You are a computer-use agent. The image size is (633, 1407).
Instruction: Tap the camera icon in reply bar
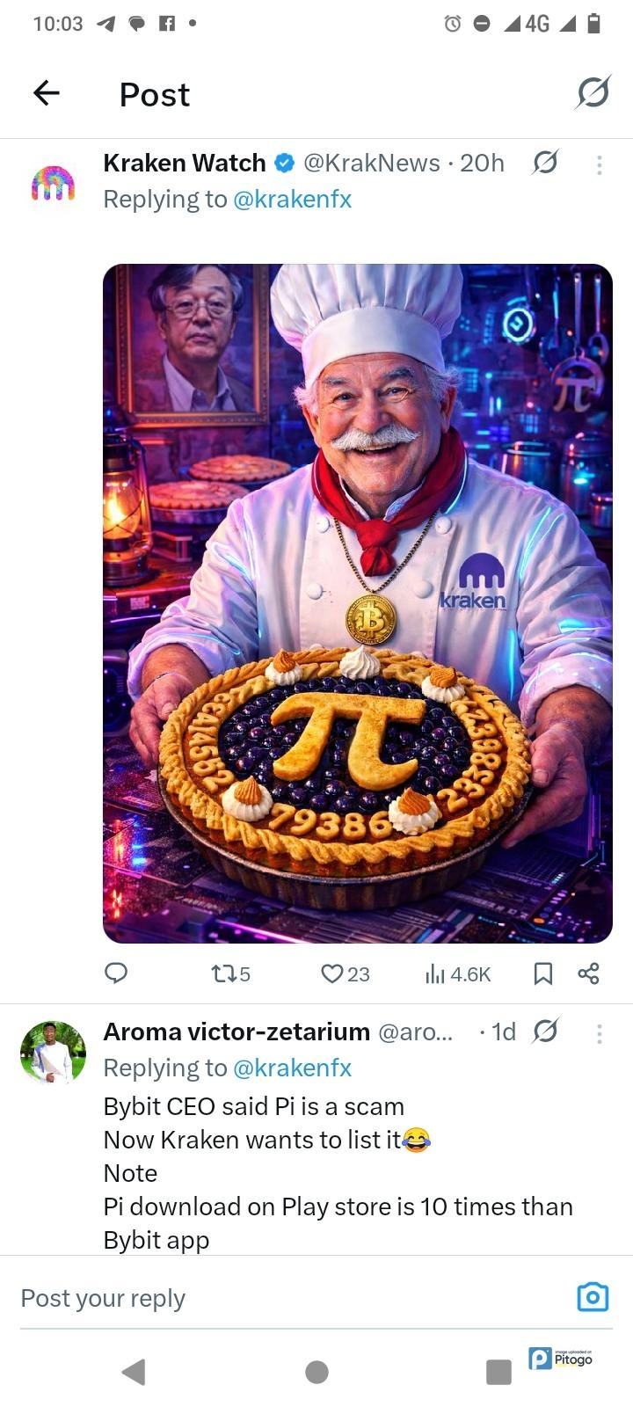point(593,1297)
